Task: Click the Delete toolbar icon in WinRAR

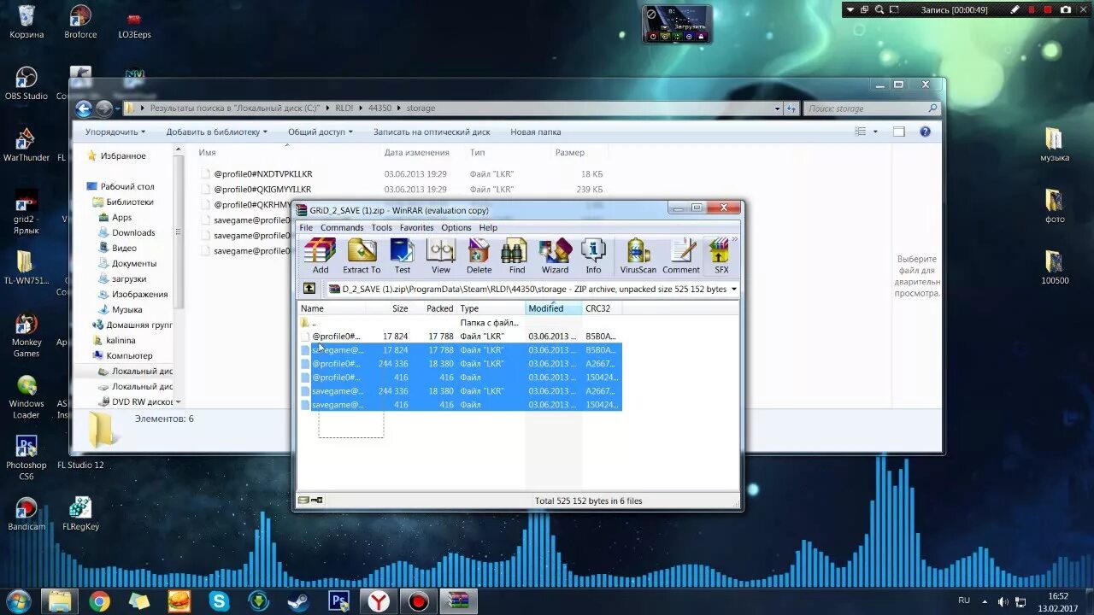Action: [479, 256]
